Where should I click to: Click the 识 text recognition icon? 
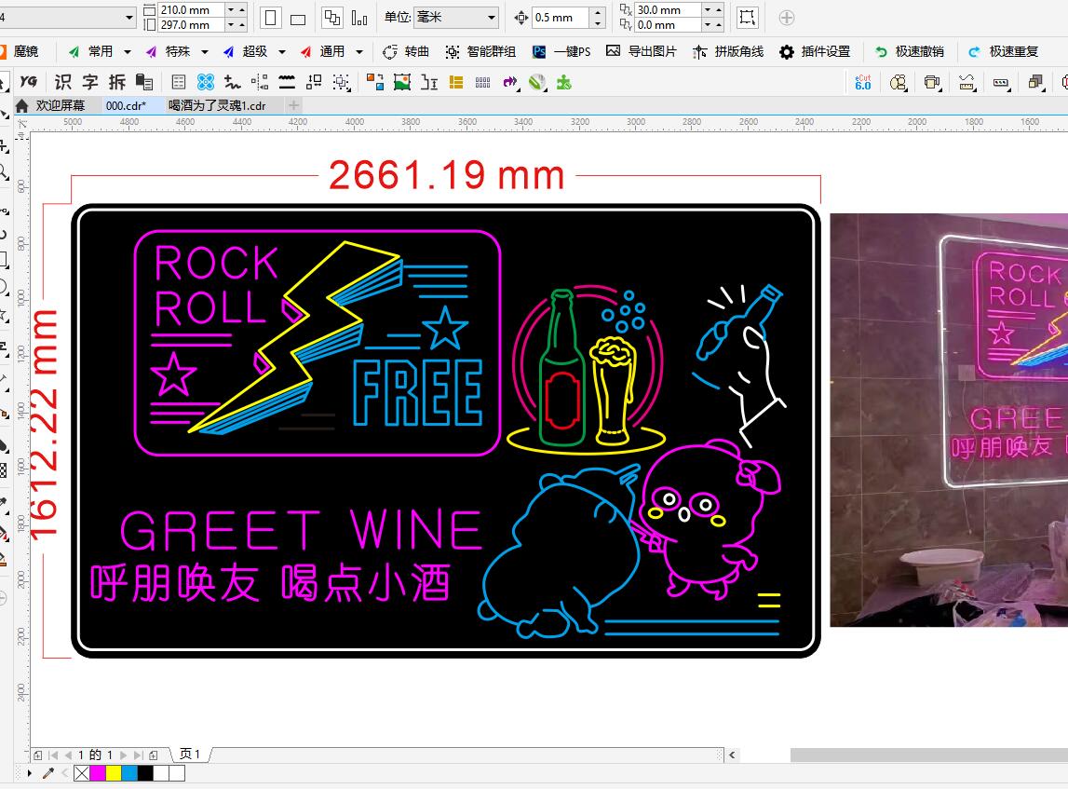[x=62, y=83]
